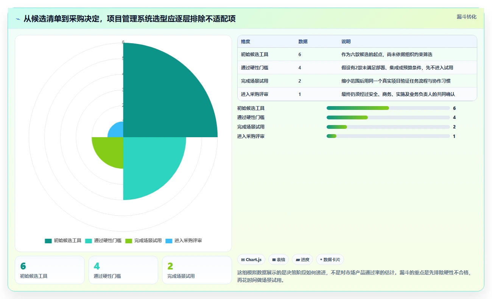
Task: Click the 维度 column header
Action: click(x=246, y=42)
